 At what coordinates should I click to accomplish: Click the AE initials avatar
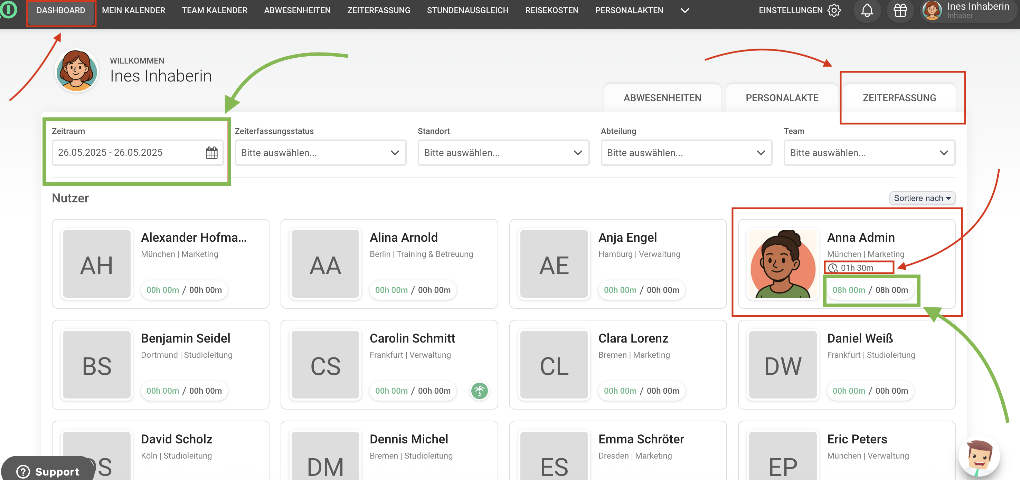pyautogui.click(x=554, y=263)
